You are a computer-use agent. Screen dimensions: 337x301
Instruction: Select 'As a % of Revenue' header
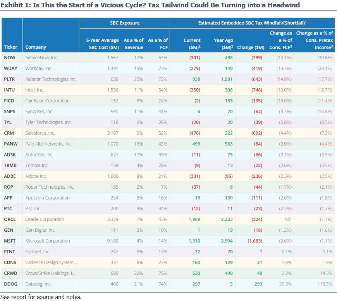coord(134,44)
